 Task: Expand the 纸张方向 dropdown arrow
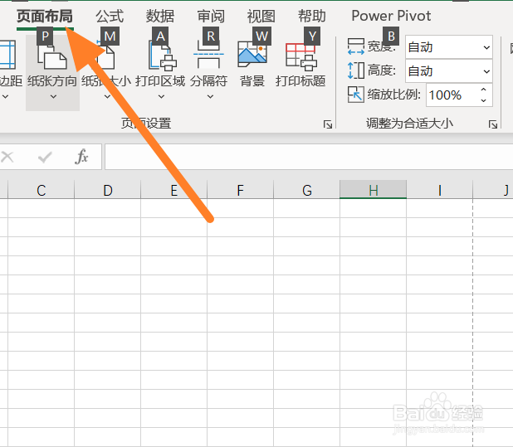tap(53, 97)
